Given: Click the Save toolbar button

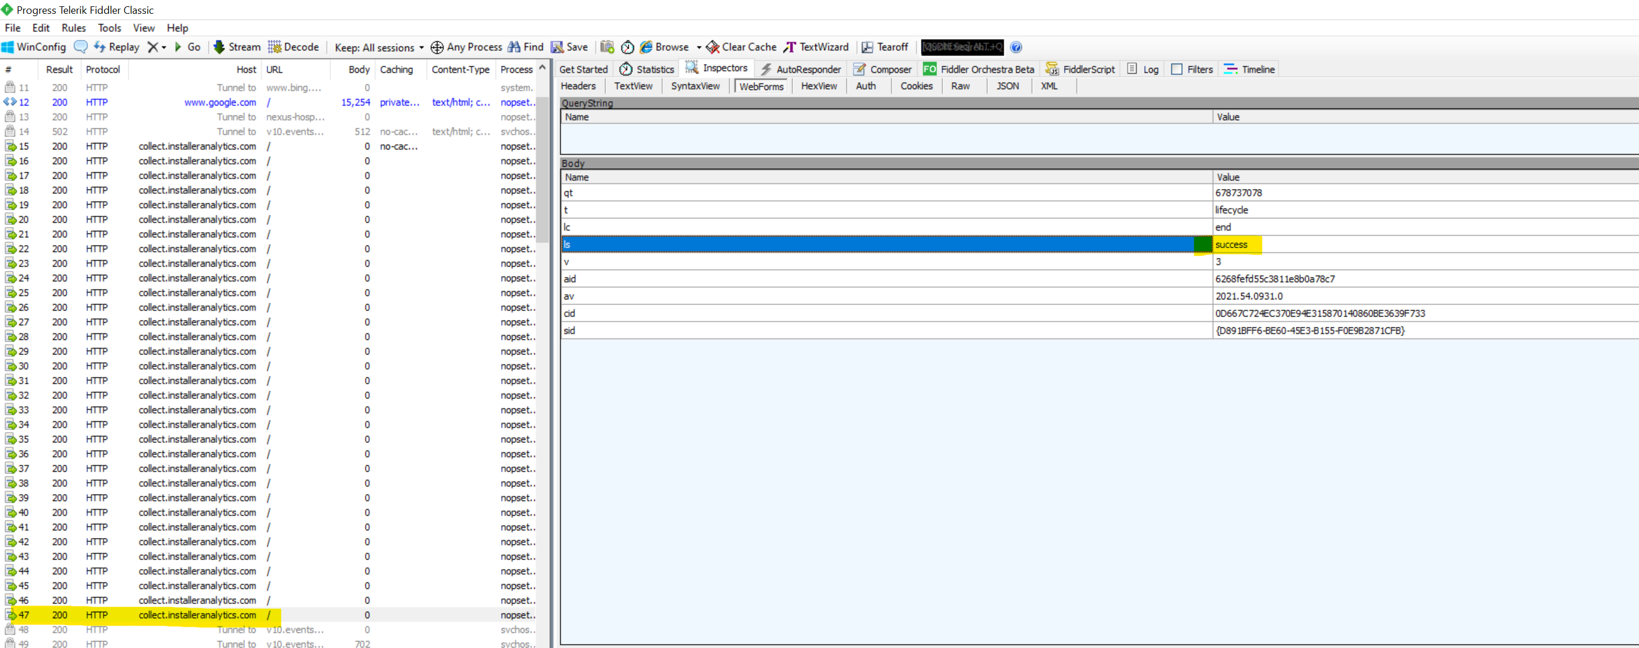Looking at the screenshot, I should 570,47.
